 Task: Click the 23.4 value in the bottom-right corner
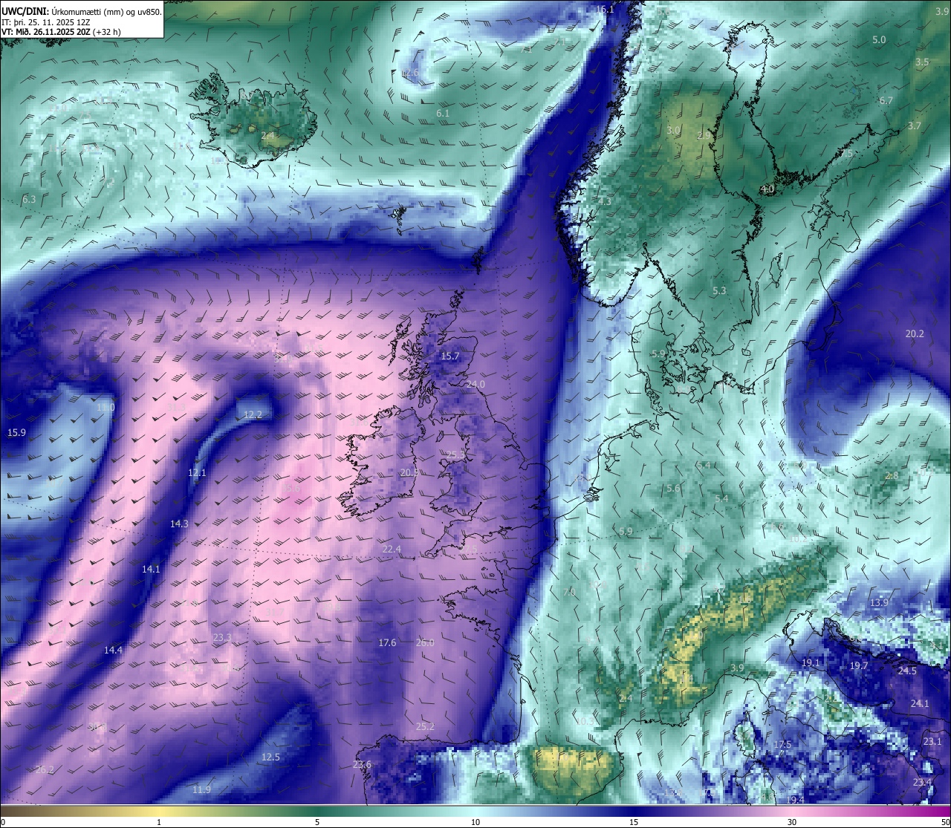point(922,782)
